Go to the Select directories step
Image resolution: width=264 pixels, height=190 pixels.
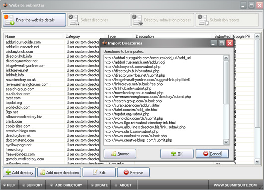click(99, 20)
